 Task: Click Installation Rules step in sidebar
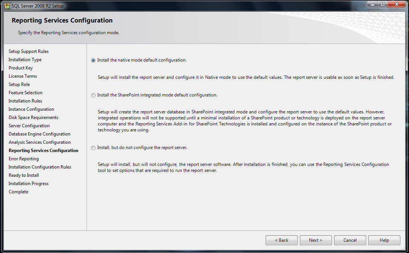point(25,101)
